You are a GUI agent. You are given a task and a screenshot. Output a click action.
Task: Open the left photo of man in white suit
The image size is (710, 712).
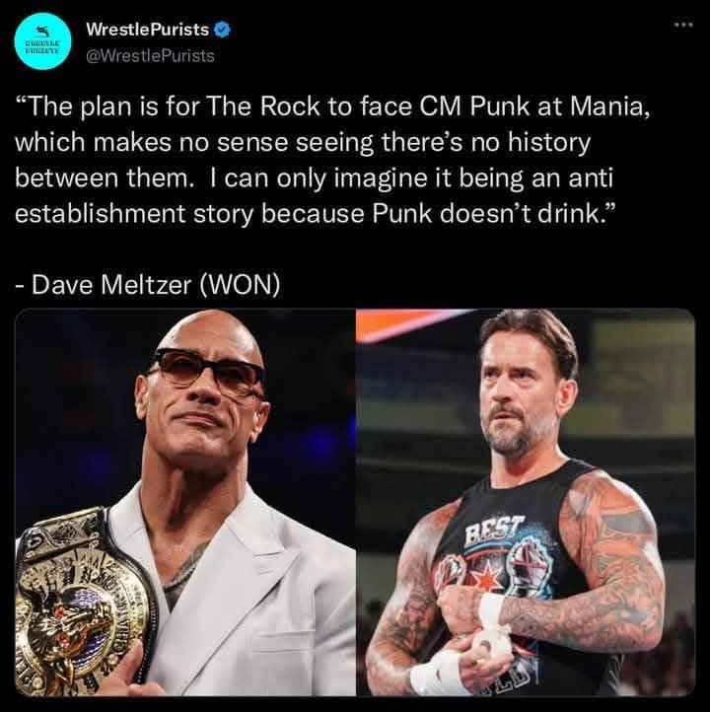pos(185,502)
